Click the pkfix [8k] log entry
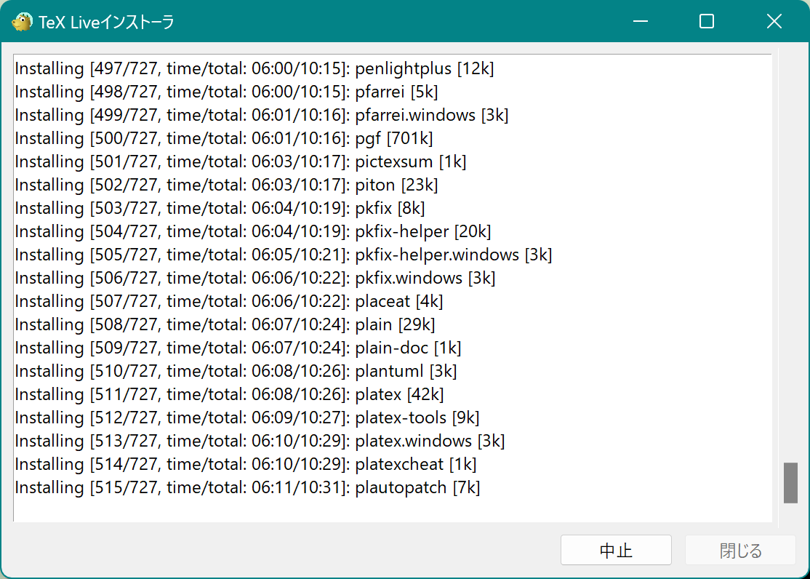The image size is (810, 579). [x=220, y=208]
